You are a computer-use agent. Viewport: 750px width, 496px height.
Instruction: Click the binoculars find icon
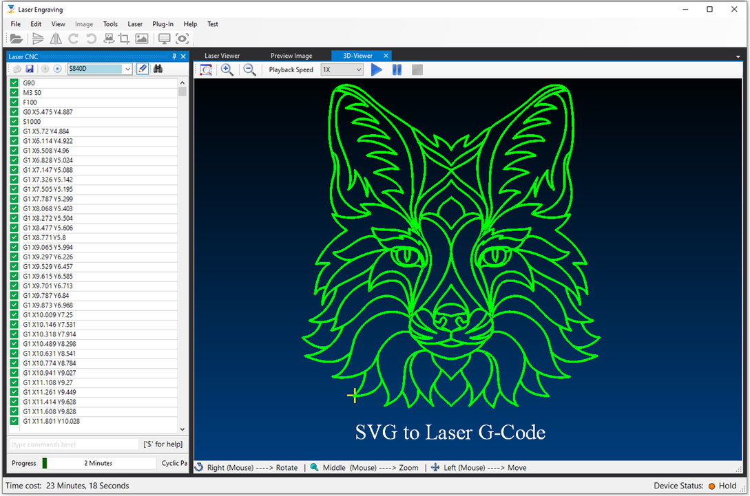tap(158, 69)
